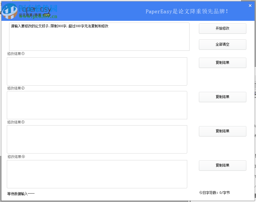Image resolution: width=256 pixels, height=202 pixels.
Task: Copy result ① using its 复制结果 button
Action: tap(222, 63)
